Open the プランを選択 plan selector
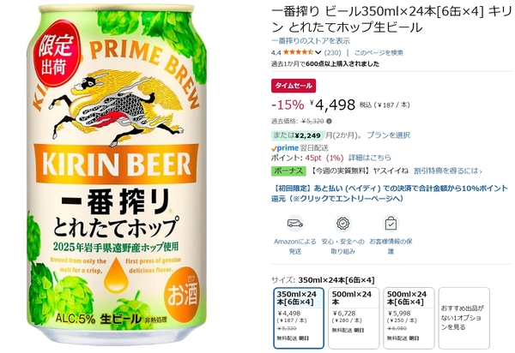This screenshot has width=515, height=353. pyautogui.click(x=389, y=135)
